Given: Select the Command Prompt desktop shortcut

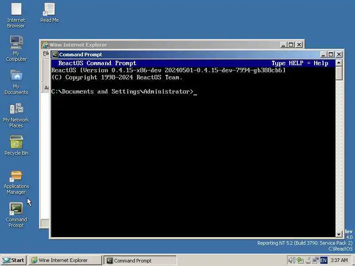Looking at the screenshot, I should (16, 215).
